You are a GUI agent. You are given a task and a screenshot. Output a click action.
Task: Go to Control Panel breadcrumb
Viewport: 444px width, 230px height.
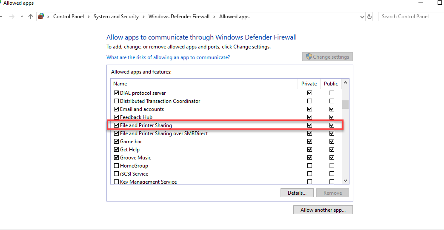pos(69,17)
